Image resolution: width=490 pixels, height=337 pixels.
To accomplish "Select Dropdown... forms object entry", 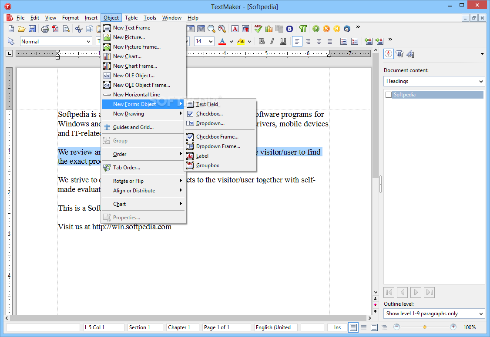I will tap(220, 123).
